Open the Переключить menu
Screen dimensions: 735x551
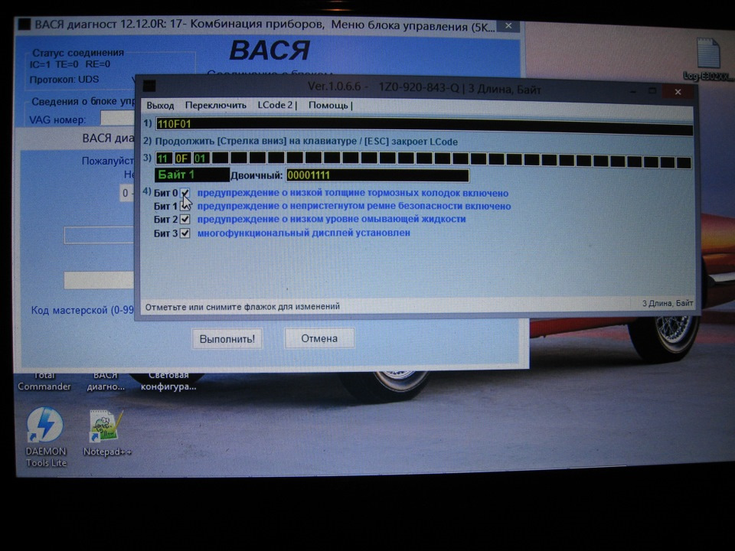click(x=215, y=106)
